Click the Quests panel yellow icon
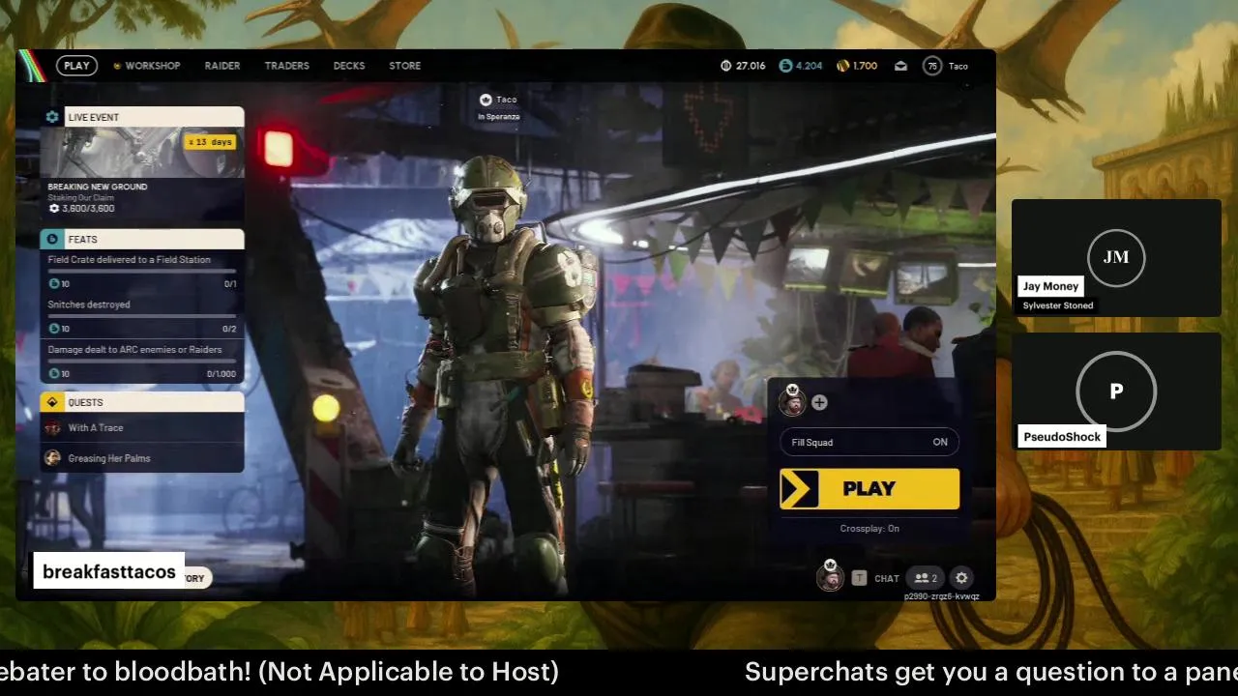 pos(52,402)
